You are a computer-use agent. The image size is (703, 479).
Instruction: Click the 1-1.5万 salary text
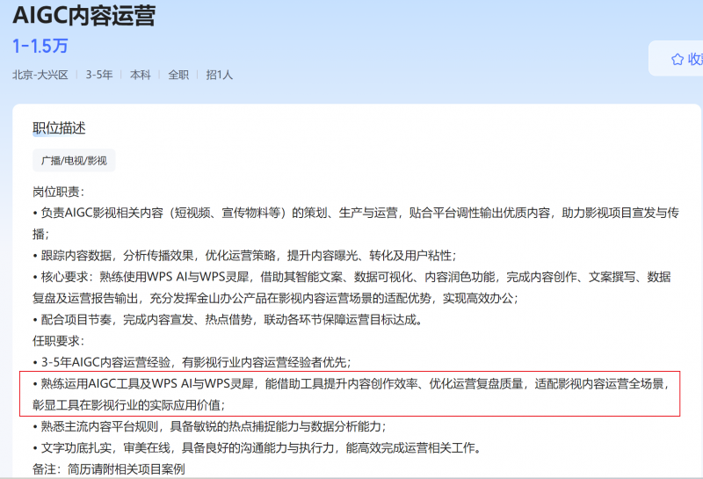[40, 46]
